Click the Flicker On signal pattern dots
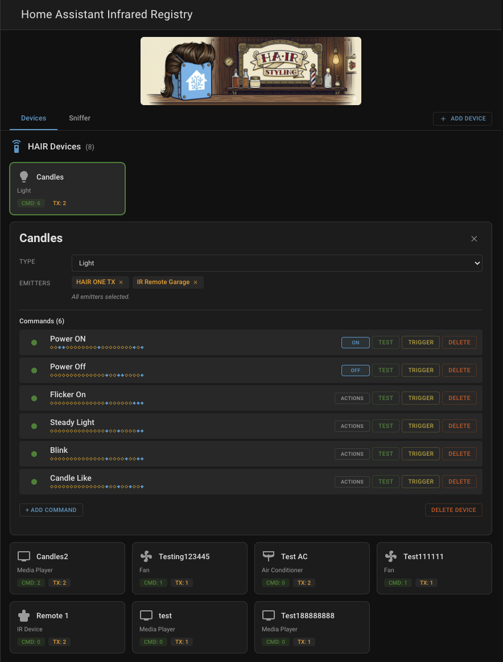The image size is (503, 662). pyautogui.click(x=97, y=403)
